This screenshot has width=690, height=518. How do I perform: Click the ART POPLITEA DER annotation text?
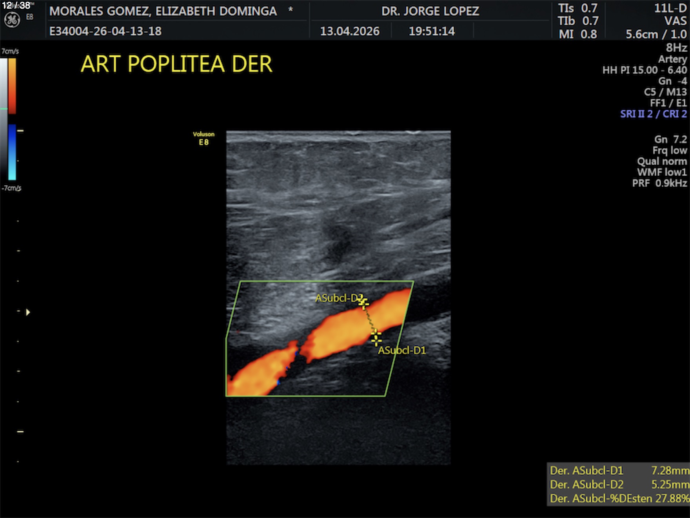tap(176, 64)
